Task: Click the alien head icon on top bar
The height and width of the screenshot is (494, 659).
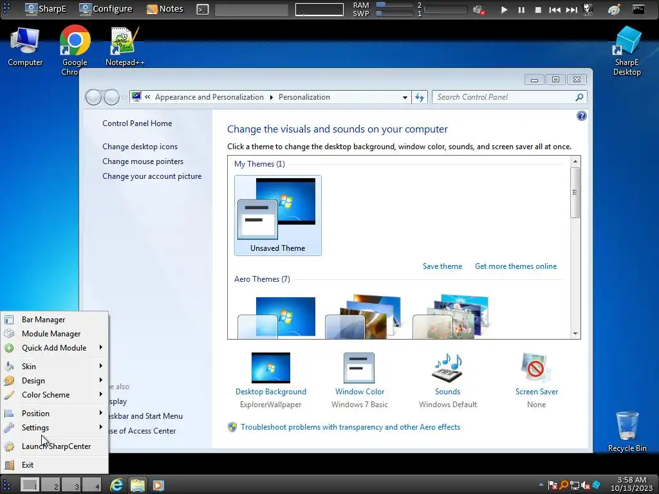Action: pos(588,9)
